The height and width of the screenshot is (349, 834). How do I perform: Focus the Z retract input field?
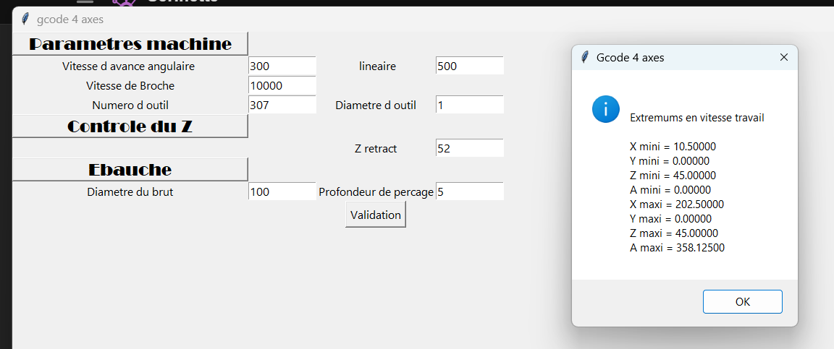pos(469,148)
